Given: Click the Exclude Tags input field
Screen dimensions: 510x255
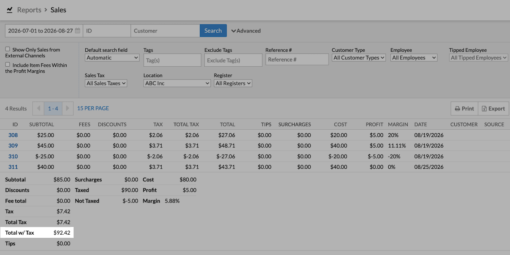Looking at the screenshot, I should pos(233,60).
